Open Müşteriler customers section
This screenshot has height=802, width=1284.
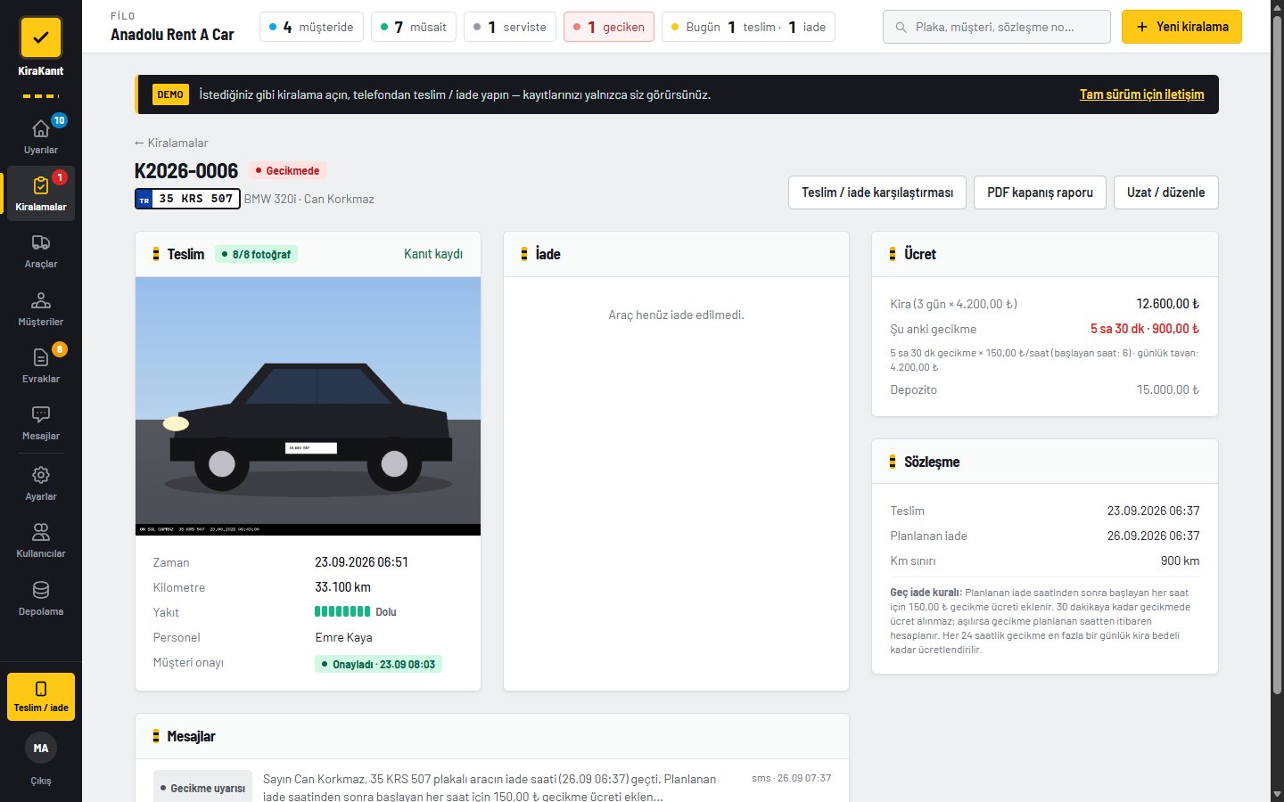click(x=41, y=308)
